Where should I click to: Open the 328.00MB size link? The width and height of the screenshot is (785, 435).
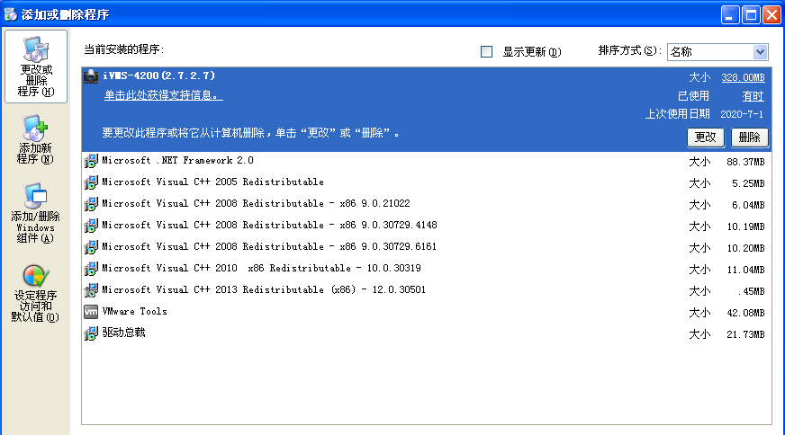pos(743,77)
